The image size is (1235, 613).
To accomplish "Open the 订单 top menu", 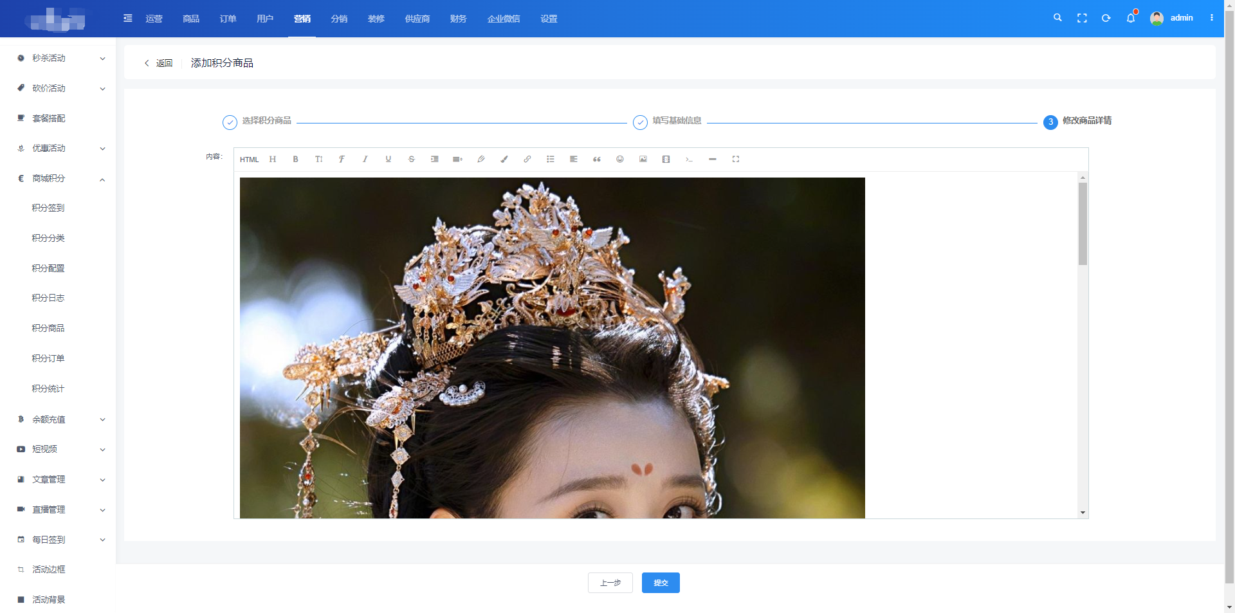I will (x=228, y=19).
